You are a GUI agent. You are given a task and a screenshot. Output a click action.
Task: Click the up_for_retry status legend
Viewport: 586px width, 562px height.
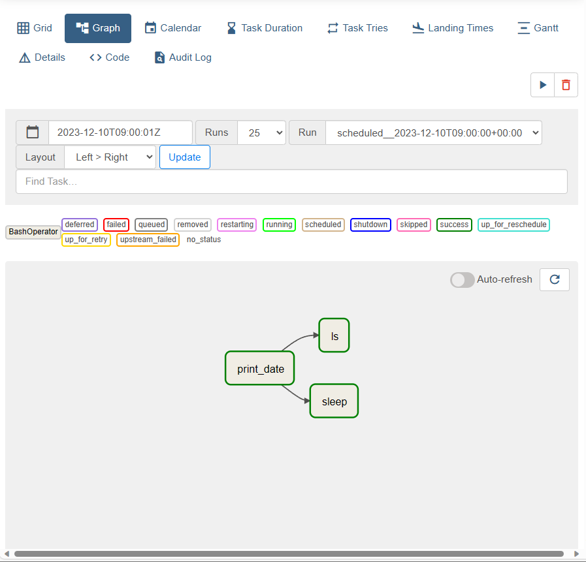coord(86,240)
